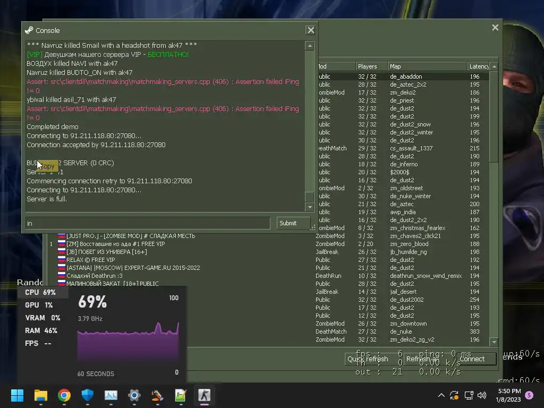544x408 pixels.
Task: Select the de_abaddon server row
Action: tap(404, 76)
